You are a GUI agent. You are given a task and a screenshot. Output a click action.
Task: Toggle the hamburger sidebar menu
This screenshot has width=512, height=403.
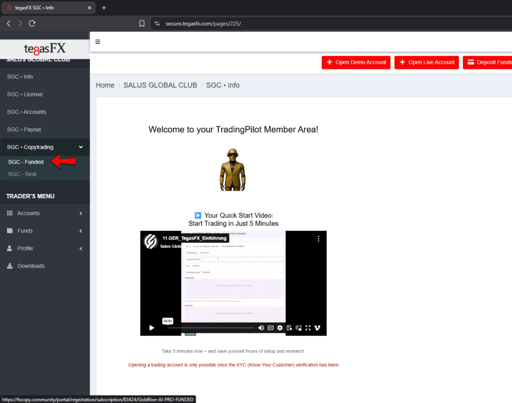click(x=98, y=42)
